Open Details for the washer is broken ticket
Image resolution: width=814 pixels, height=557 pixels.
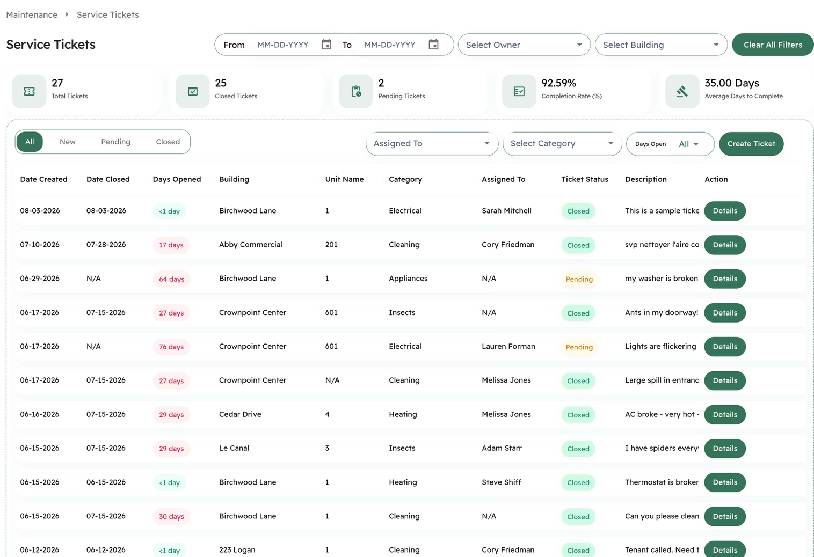[x=725, y=278]
